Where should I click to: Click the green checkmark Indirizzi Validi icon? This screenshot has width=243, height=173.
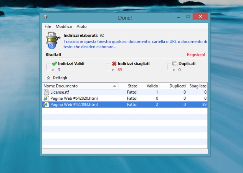tap(54, 64)
